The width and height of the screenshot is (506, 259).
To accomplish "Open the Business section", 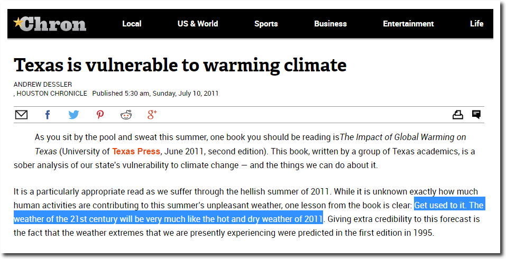I will coord(330,24).
